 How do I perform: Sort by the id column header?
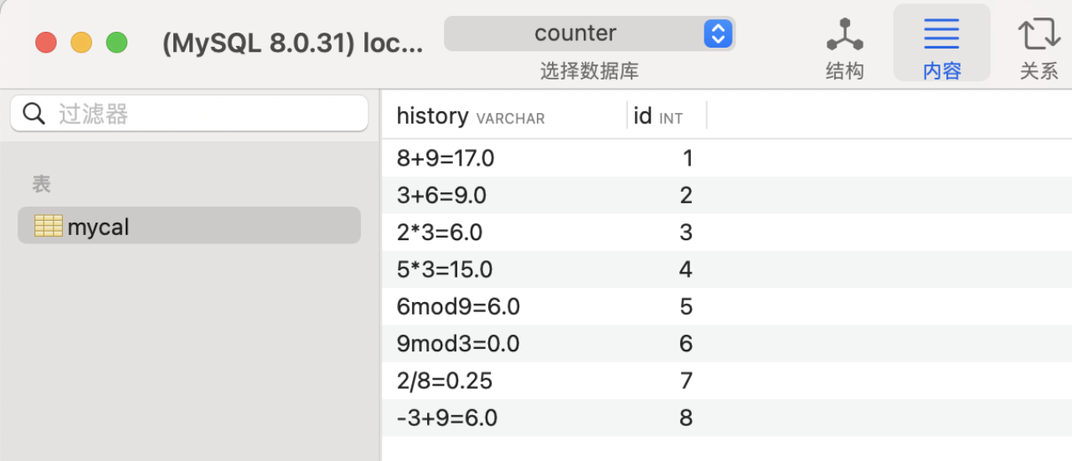[x=643, y=116]
